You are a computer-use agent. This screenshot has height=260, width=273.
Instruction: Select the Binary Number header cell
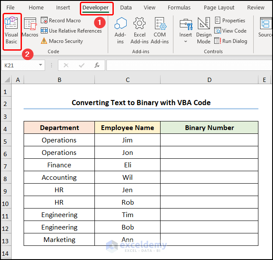209,127
